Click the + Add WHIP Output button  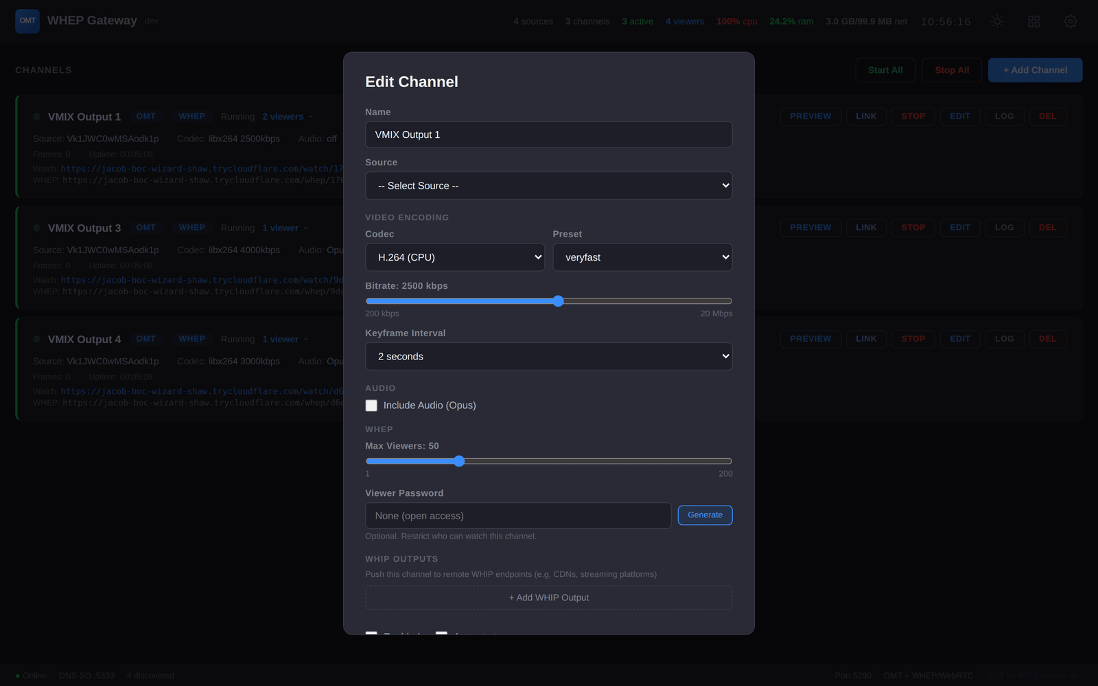click(548, 598)
